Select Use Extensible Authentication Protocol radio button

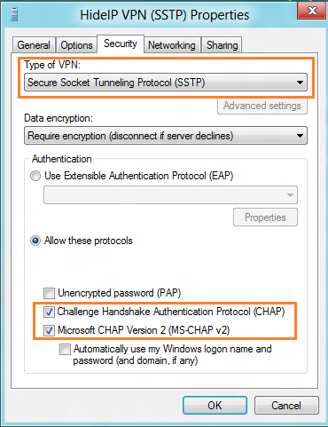[35, 176]
